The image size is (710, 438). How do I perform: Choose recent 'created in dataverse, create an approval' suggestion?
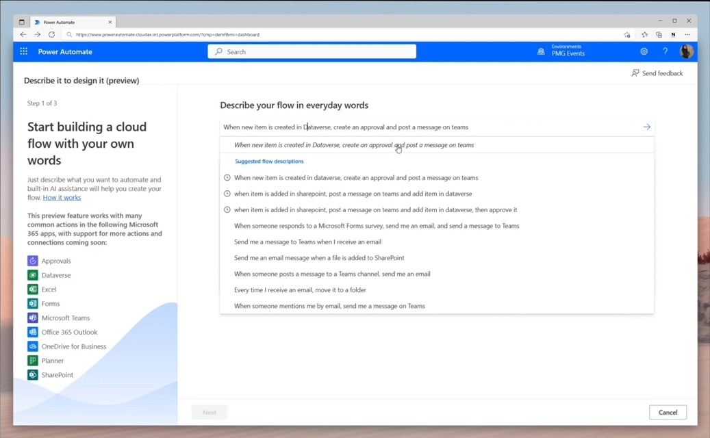tap(437, 178)
